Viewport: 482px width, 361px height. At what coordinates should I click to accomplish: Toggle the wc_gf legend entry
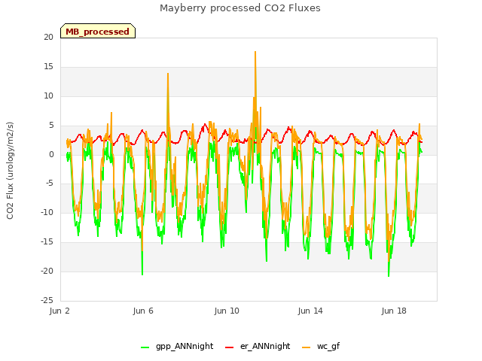pyautogui.click(x=321, y=346)
